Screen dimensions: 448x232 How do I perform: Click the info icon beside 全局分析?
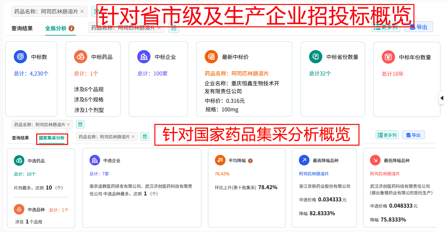tap(71, 28)
